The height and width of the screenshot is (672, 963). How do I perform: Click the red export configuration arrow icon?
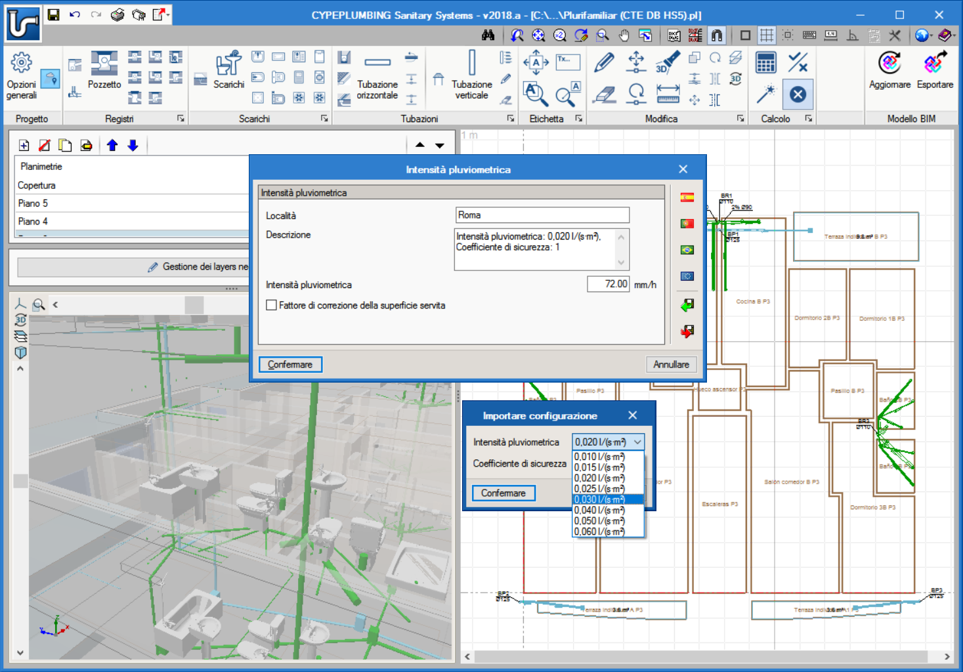coord(687,331)
